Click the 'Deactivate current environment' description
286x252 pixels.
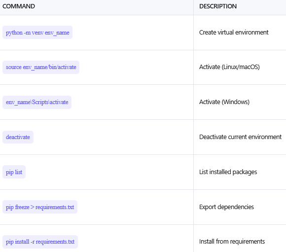pos(240,137)
